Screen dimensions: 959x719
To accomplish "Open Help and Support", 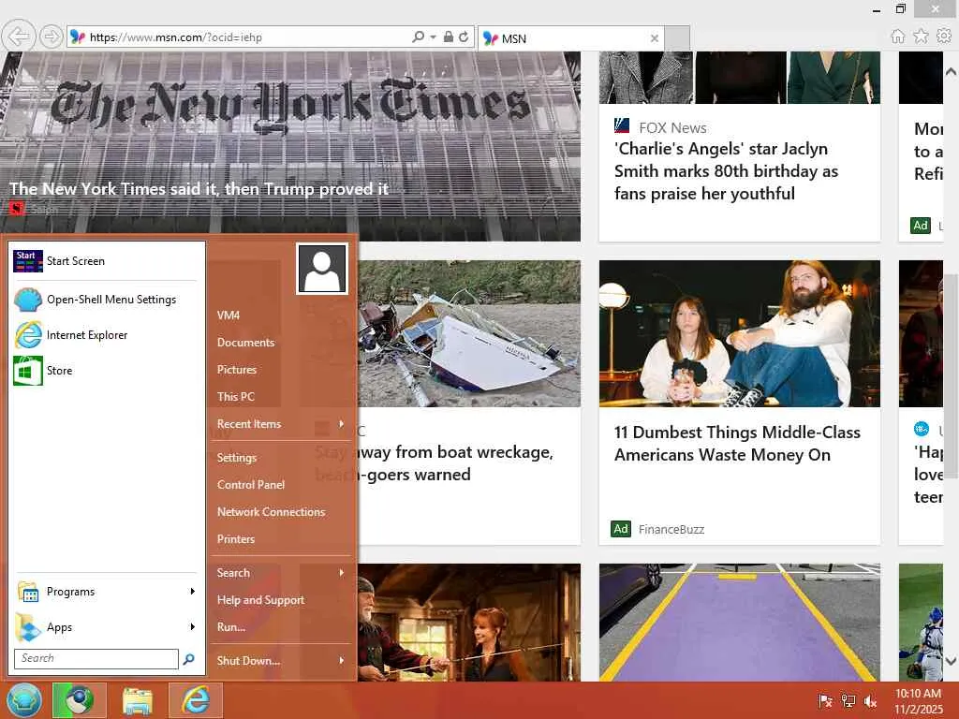I will point(281,600).
